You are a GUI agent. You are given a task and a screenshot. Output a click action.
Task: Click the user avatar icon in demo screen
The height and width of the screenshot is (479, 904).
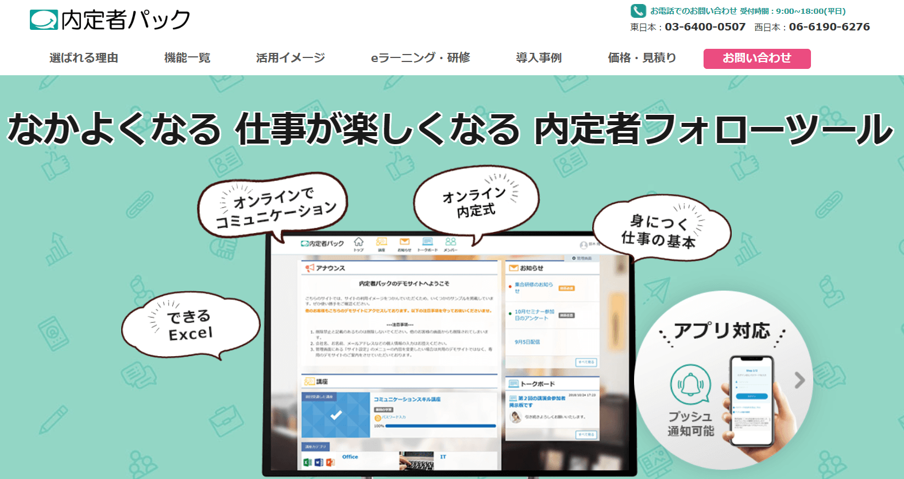(584, 245)
